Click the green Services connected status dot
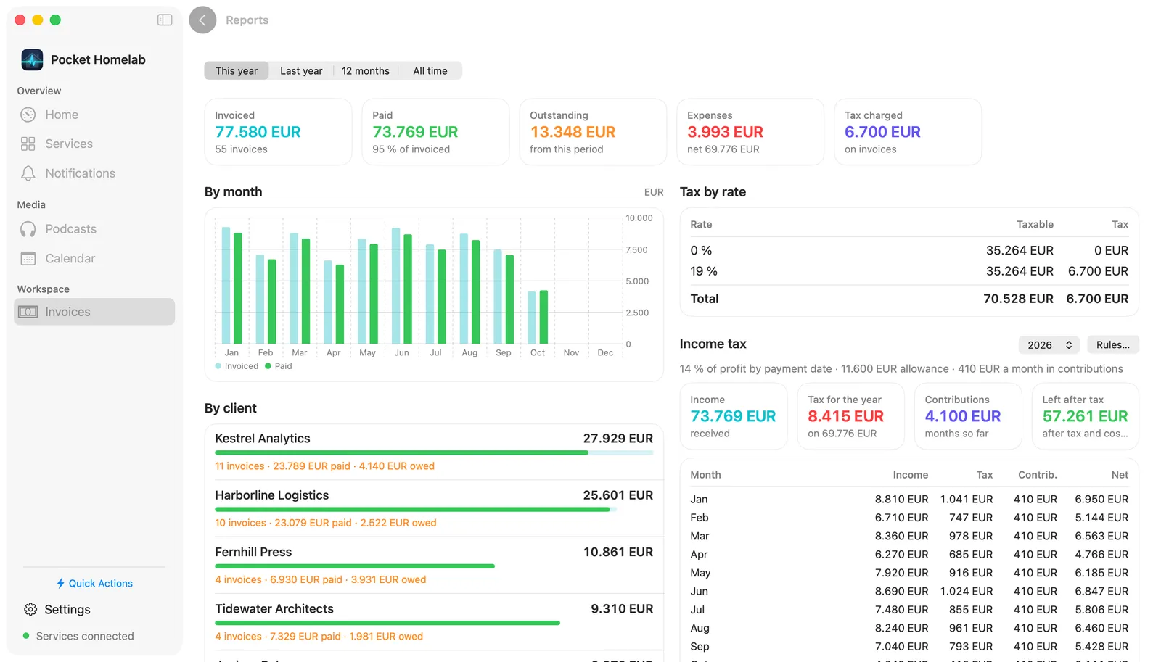The height and width of the screenshot is (662, 1161). (26, 636)
